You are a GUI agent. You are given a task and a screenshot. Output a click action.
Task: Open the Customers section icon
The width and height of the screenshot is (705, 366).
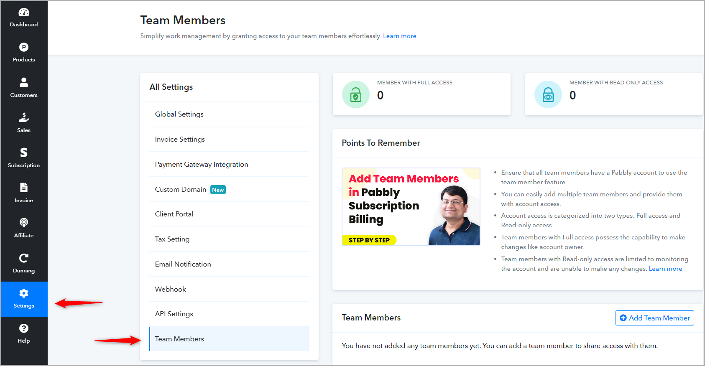[x=24, y=82]
